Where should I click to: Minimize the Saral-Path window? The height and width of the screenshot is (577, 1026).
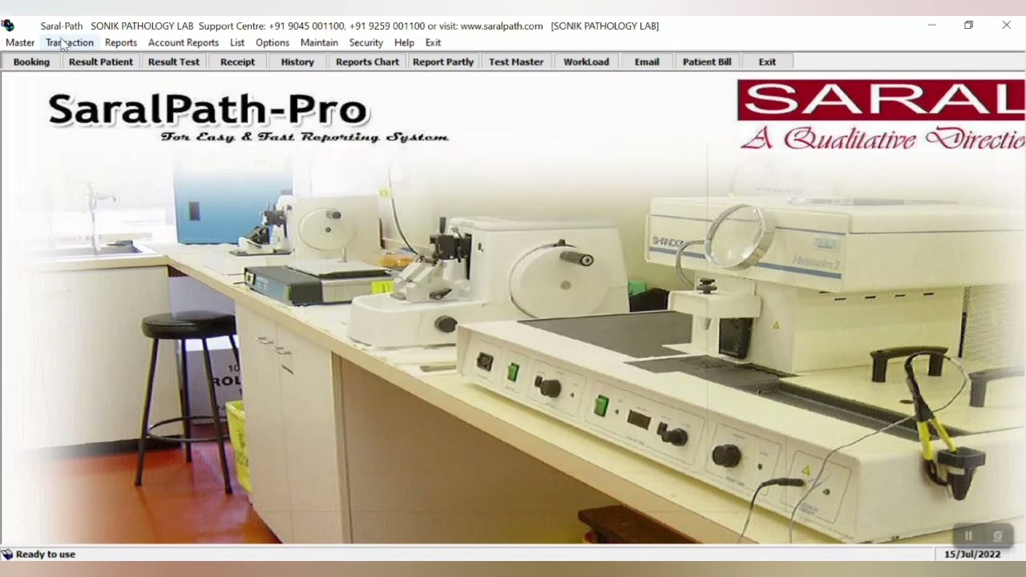(x=931, y=26)
